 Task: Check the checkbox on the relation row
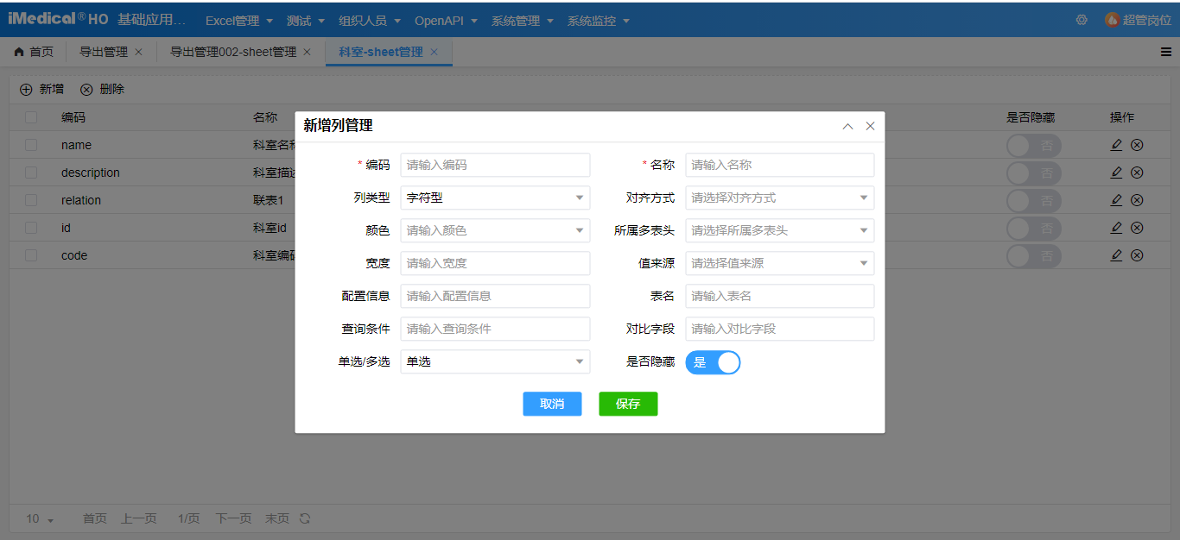click(x=30, y=200)
